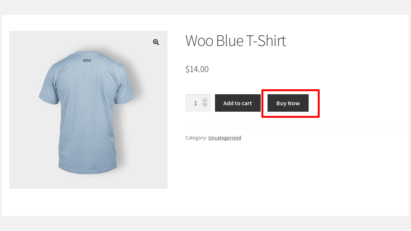Click the $14.00 price text
411x231 pixels.
pos(197,69)
